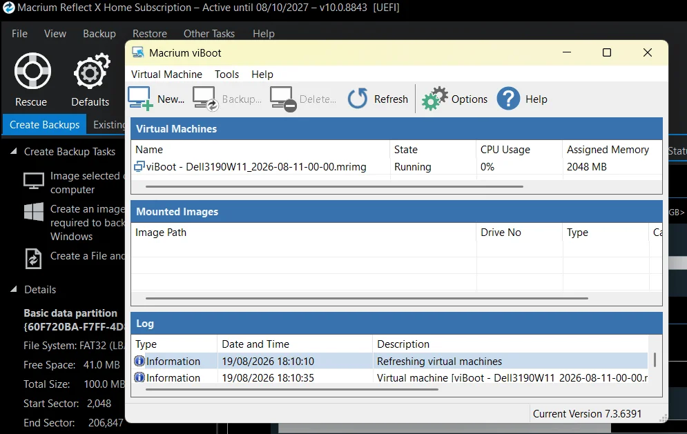Click the Mounted Images horizontal scrollbar
The height and width of the screenshot is (434, 687).
367,298
